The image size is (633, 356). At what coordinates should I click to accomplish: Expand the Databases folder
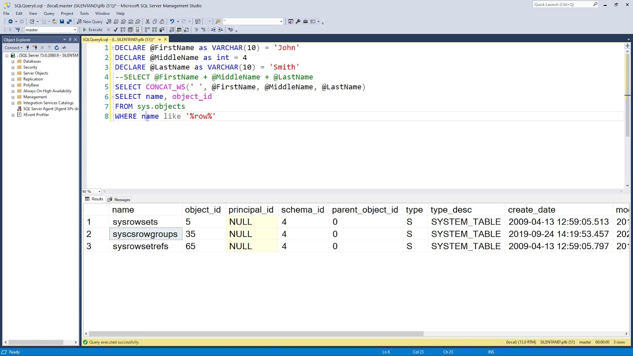[x=13, y=61]
